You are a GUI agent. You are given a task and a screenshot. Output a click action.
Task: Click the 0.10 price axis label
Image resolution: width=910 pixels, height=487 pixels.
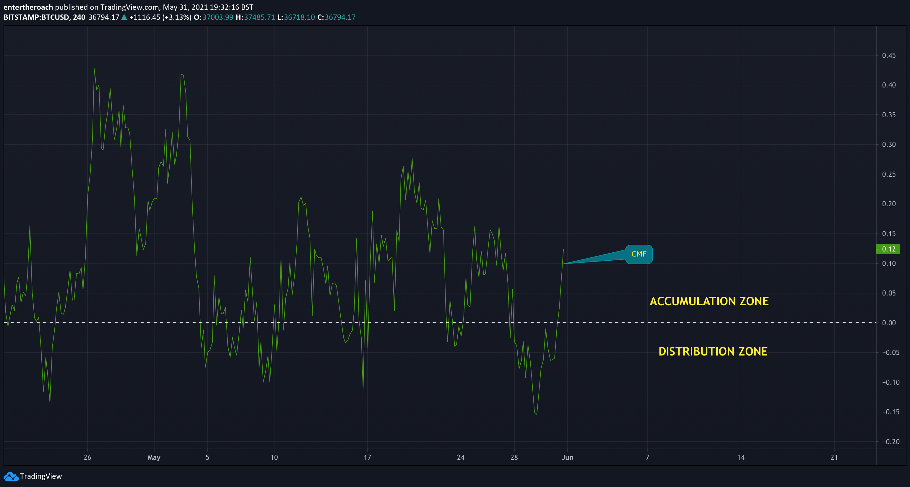click(889, 264)
